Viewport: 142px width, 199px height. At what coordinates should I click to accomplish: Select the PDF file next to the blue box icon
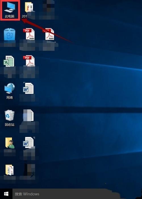[29, 34]
